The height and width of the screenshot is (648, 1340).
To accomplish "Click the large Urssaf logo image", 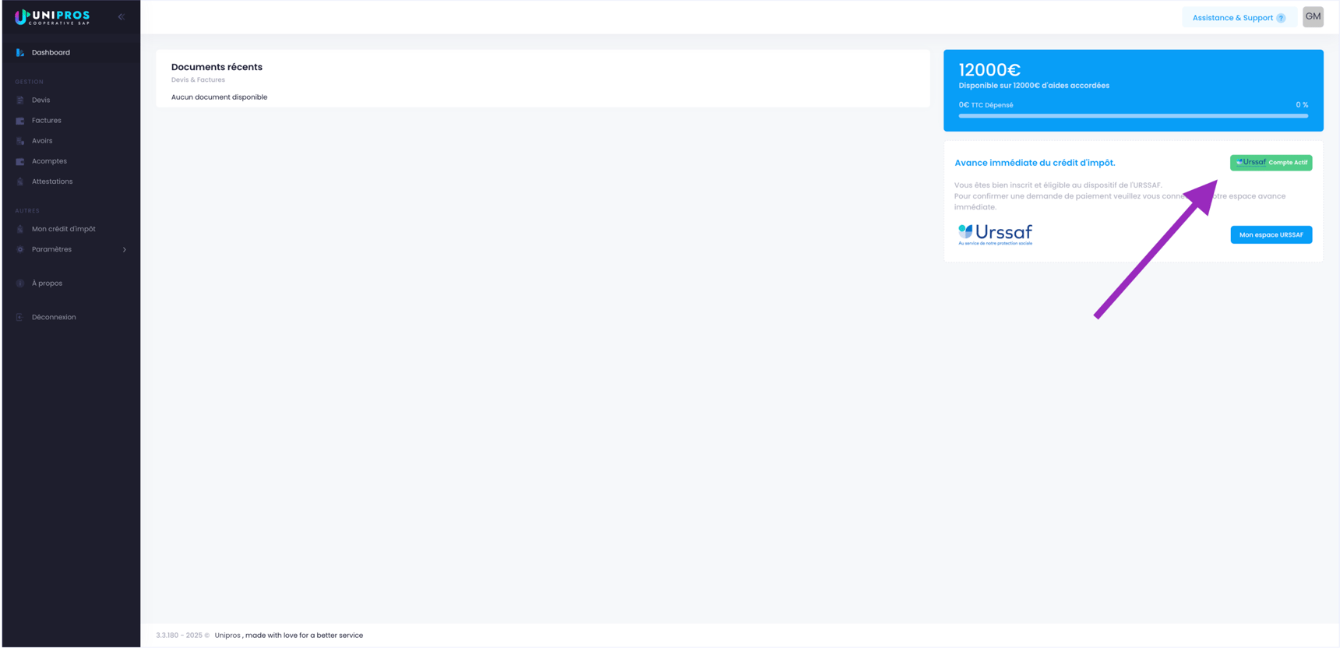I will click(995, 234).
